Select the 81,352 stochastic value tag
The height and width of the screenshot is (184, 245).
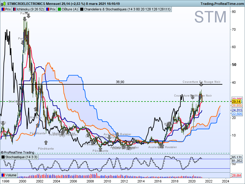click(237, 161)
